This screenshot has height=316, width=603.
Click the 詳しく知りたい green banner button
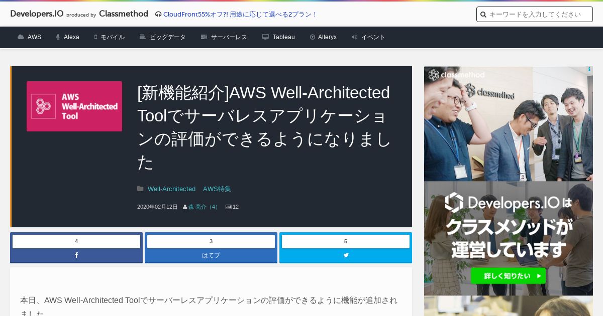tap(508, 276)
